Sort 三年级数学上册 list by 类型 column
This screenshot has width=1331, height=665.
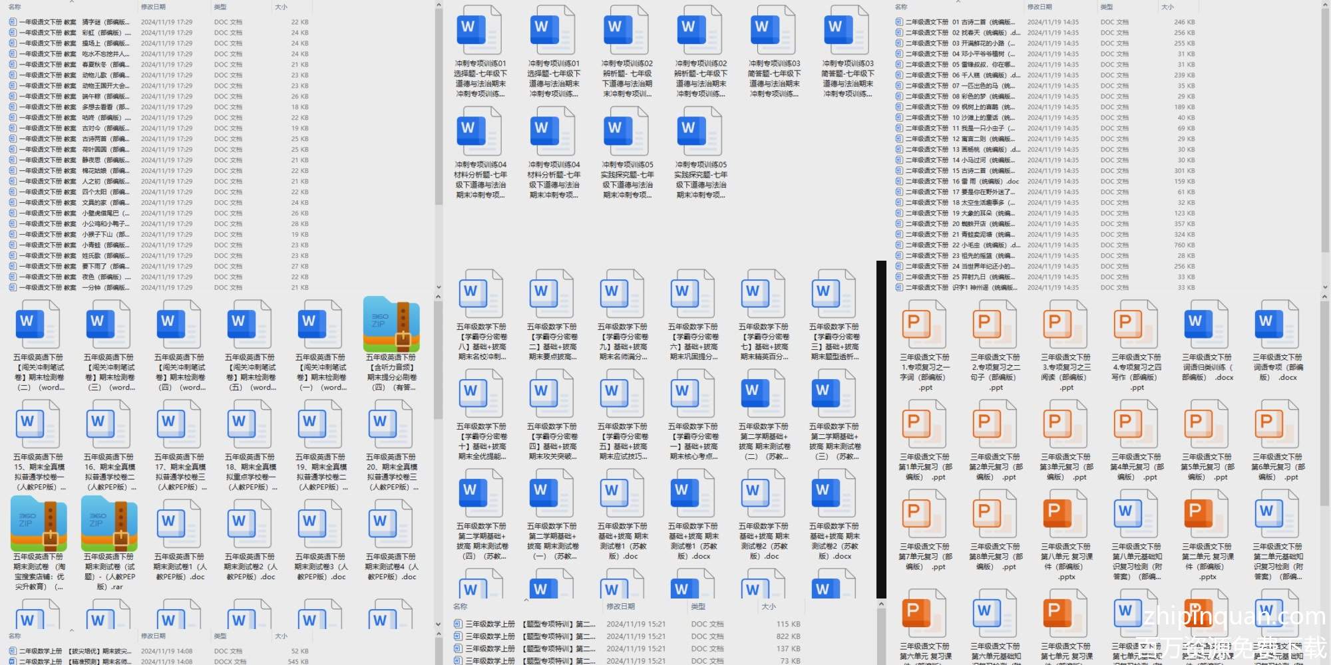698,606
